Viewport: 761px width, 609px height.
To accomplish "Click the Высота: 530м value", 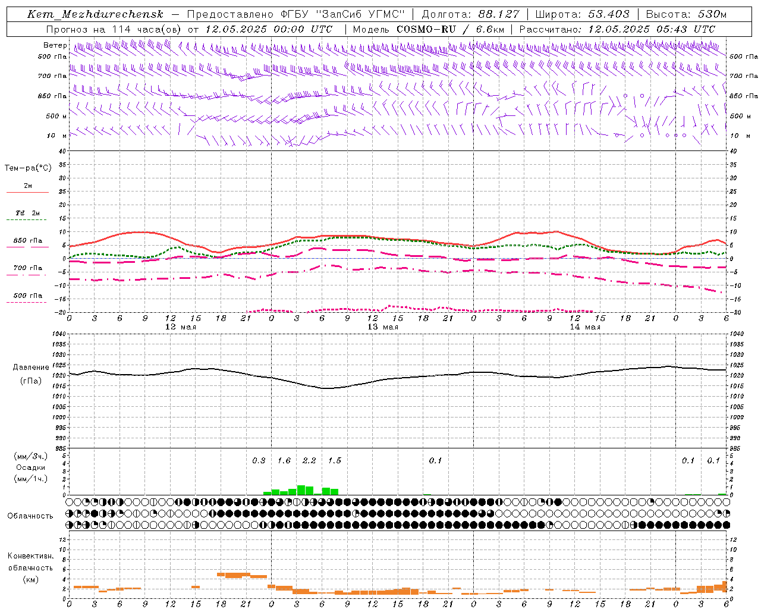I will click(x=686, y=15).
